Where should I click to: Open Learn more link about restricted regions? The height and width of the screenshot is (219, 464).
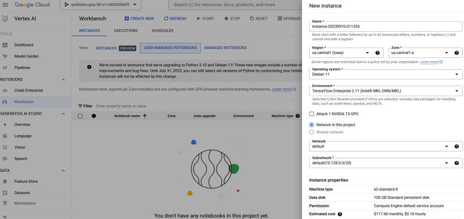[x=431, y=62]
